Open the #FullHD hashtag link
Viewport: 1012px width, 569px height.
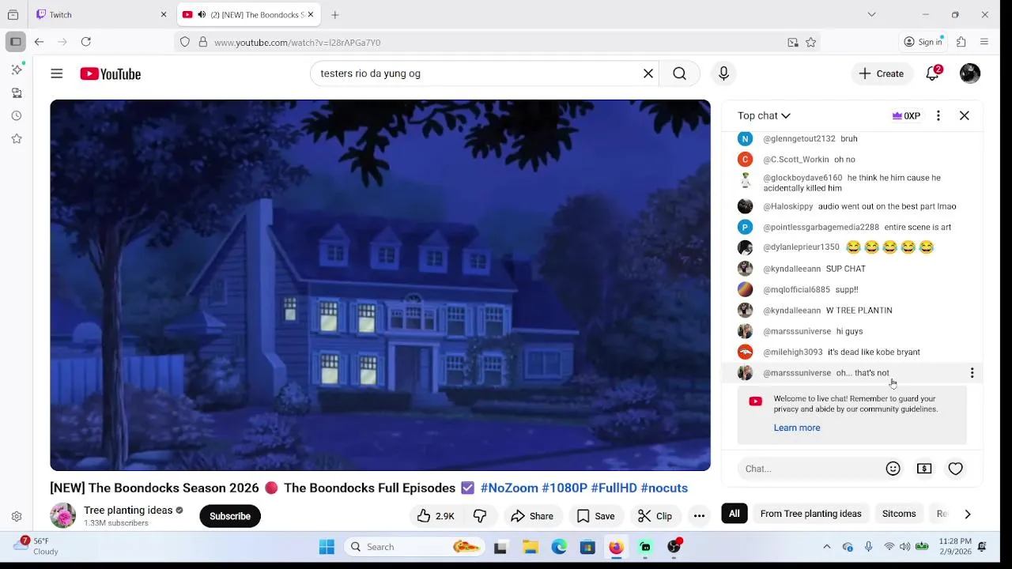[614, 488]
